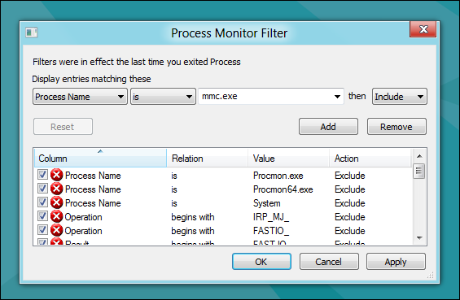
Task: Click the filter list scrollbar thumb
Action: 419,171
